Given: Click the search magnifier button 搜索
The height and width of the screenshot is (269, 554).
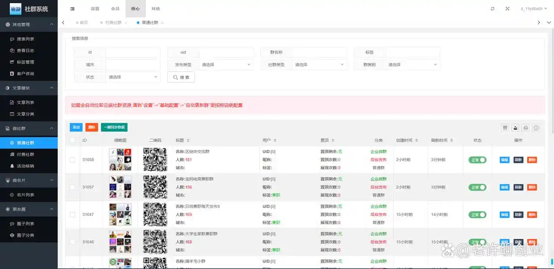Looking at the screenshot, I should [181, 77].
